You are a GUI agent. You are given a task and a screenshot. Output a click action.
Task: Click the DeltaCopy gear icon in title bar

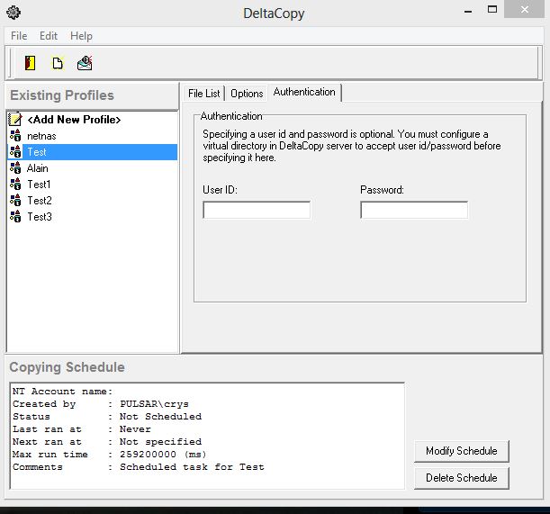pyautogui.click(x=12, y=13)
